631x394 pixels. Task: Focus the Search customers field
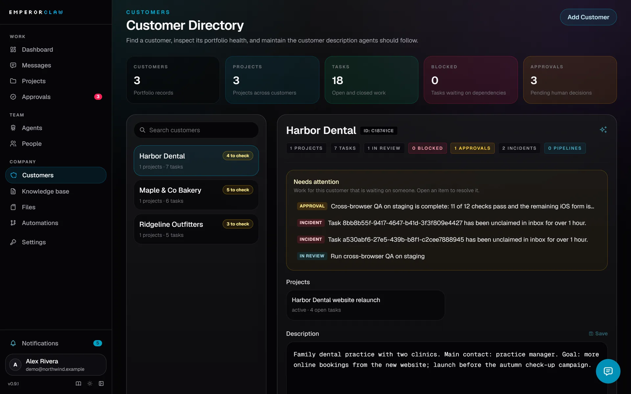(196, 130)
